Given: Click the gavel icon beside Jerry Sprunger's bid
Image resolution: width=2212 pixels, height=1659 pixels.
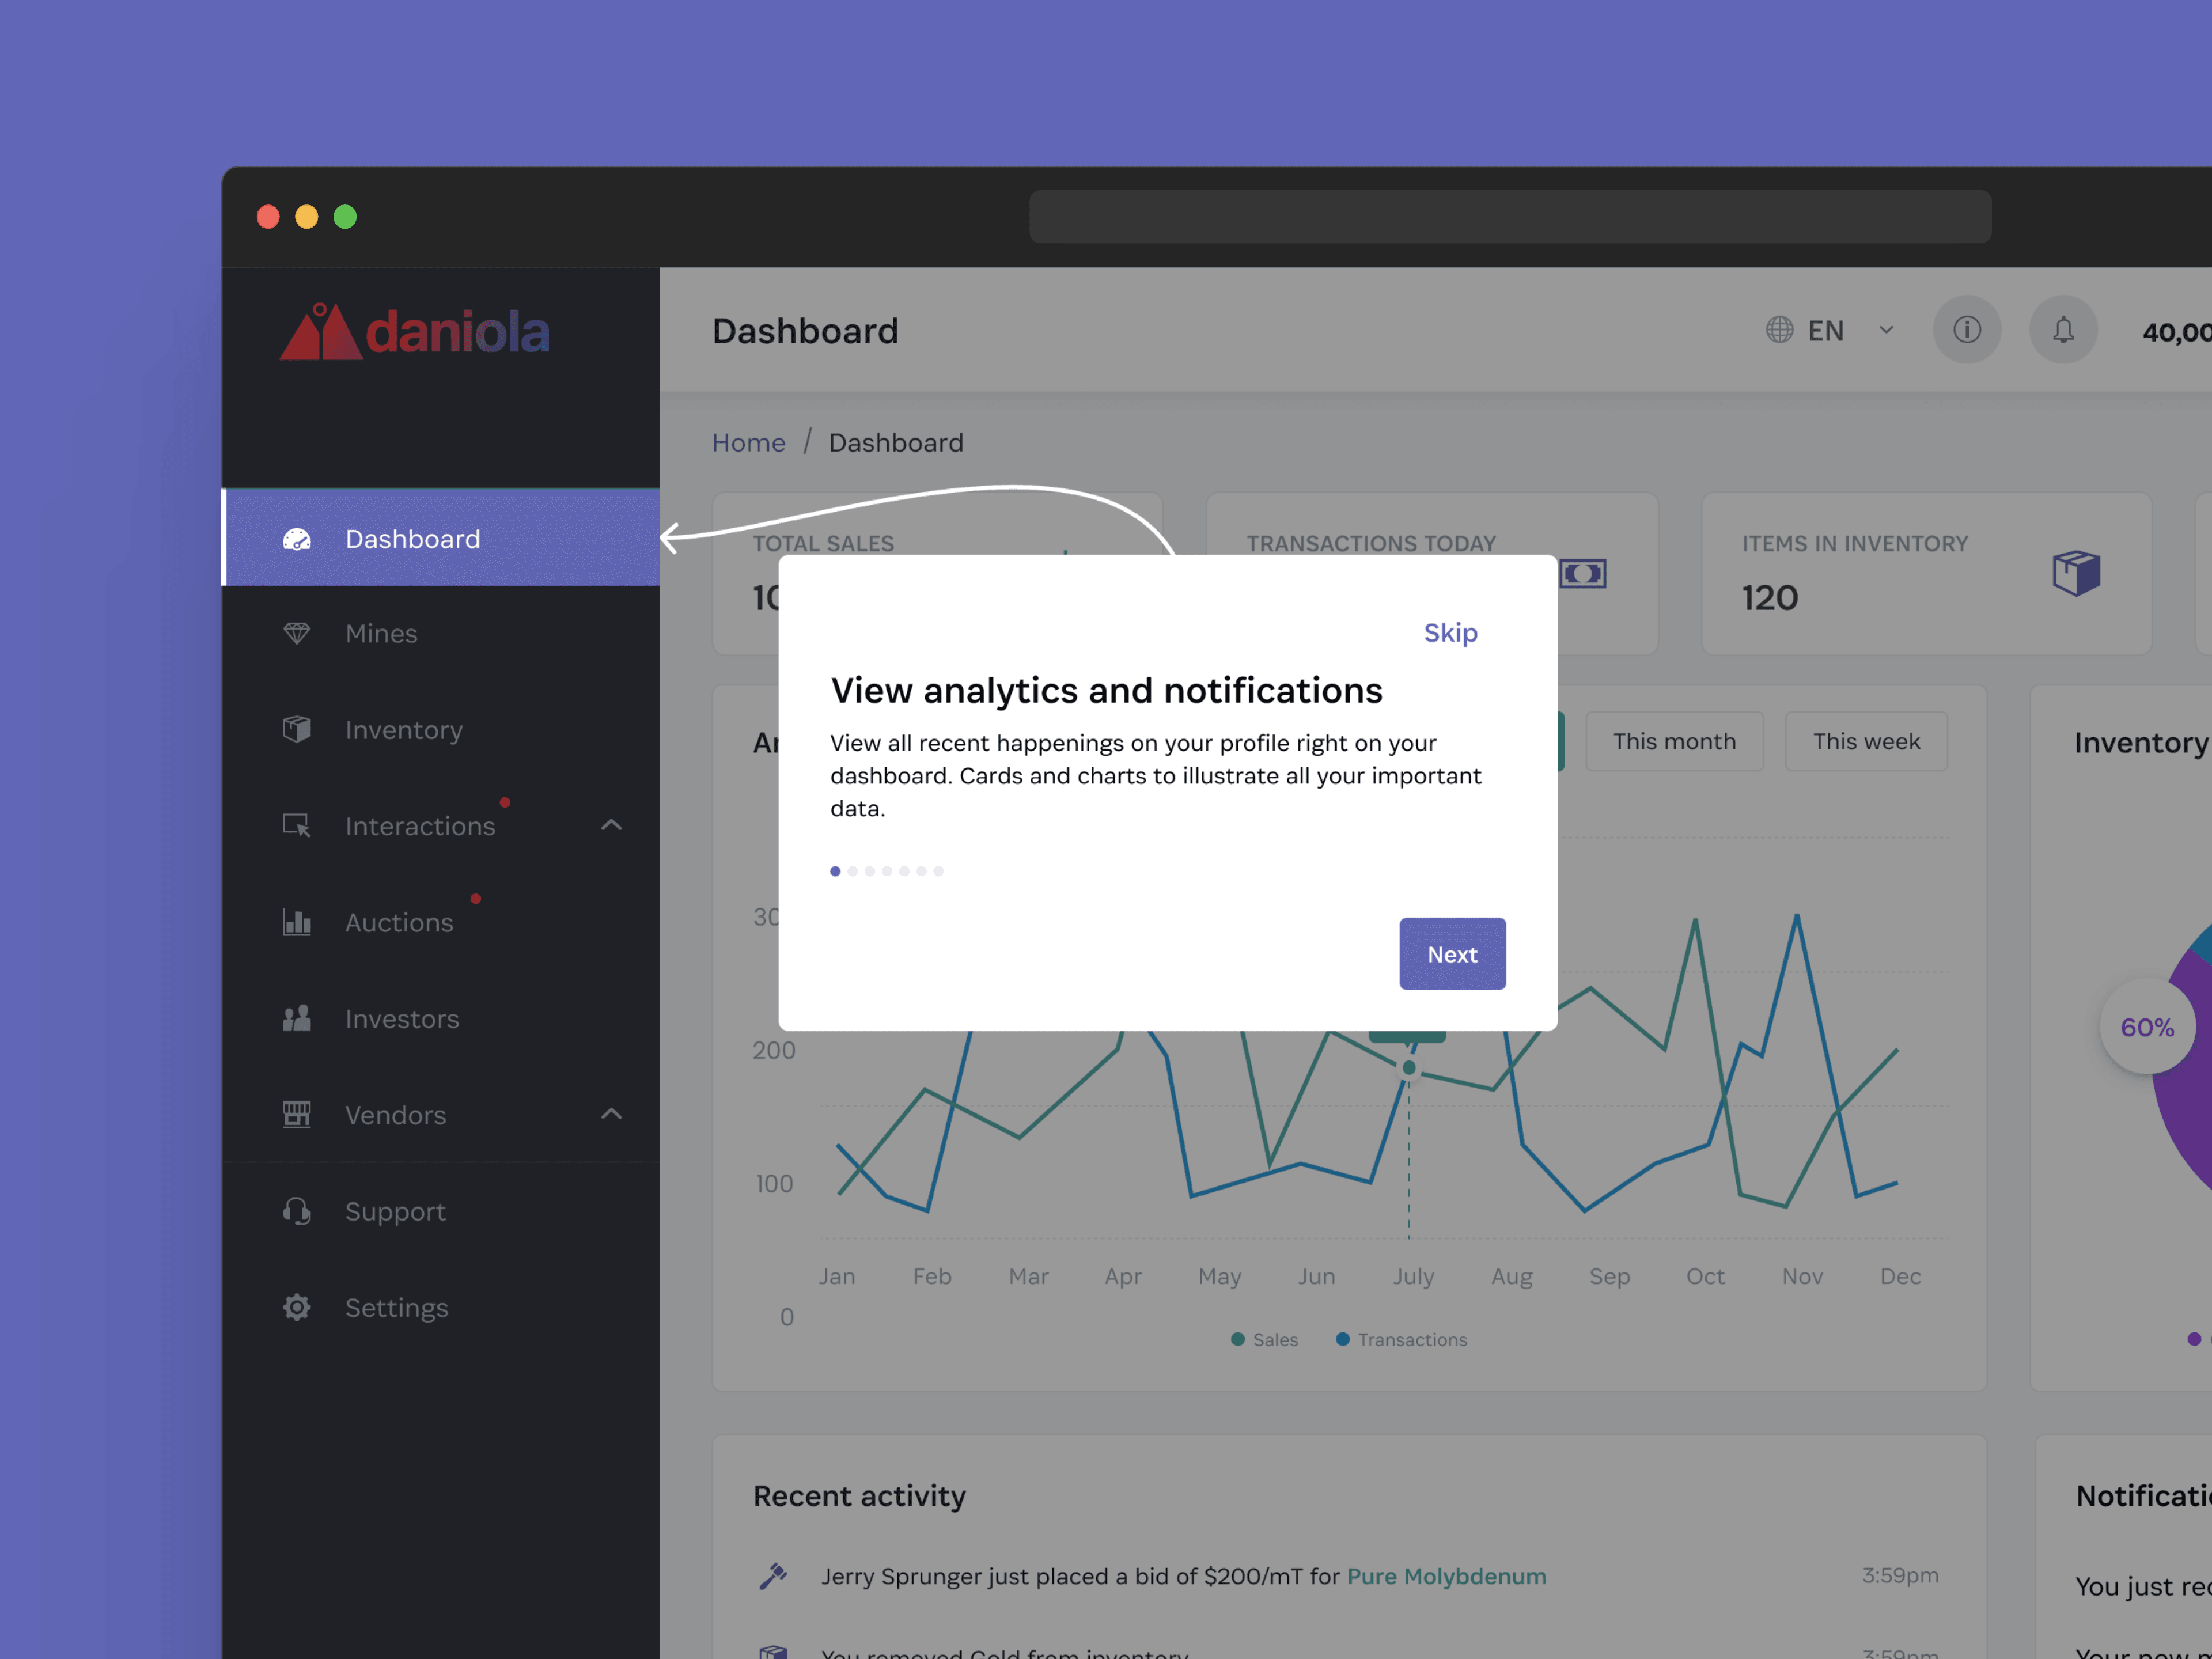Looking at the screenshot, I should click(x=773, y=1576).
